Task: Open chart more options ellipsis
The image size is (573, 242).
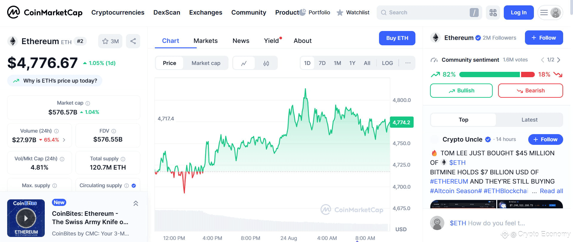Action: point(408,63)
